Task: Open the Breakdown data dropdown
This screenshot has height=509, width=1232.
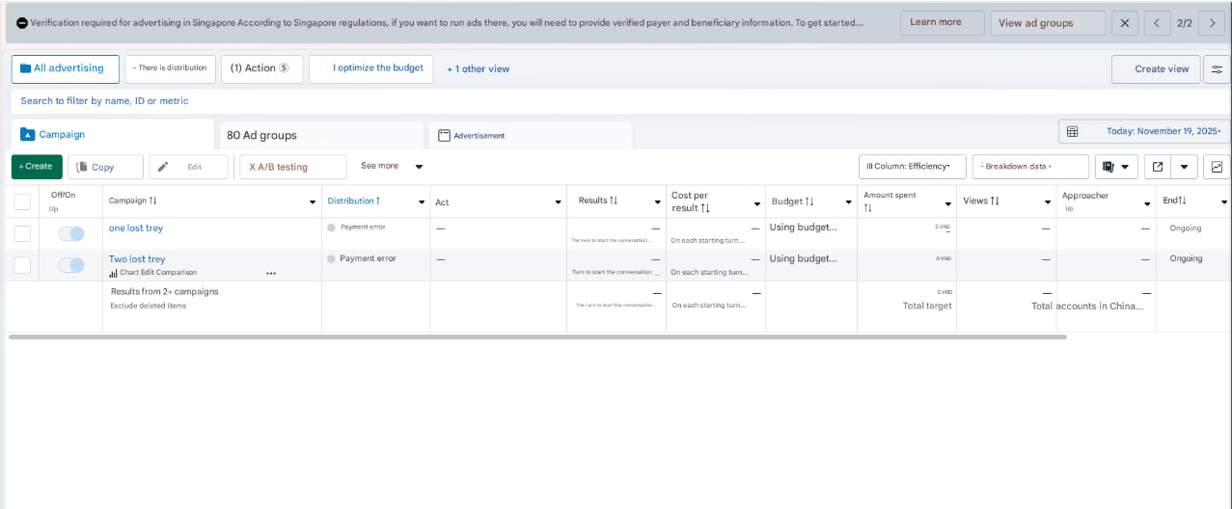Action: [1030, 167]
